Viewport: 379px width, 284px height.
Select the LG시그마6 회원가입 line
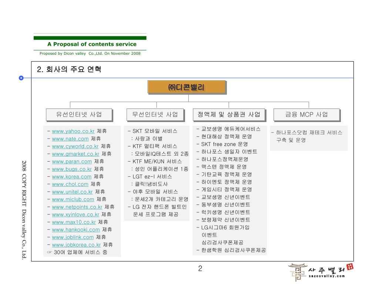223,227
